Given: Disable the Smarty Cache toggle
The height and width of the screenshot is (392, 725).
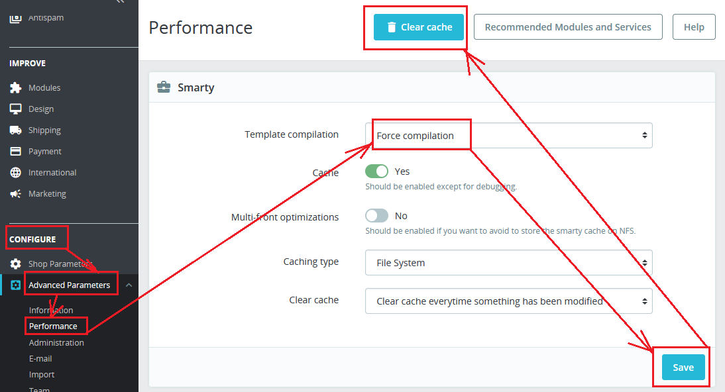Looking at the screenshot, I should (x=376, y=171).
